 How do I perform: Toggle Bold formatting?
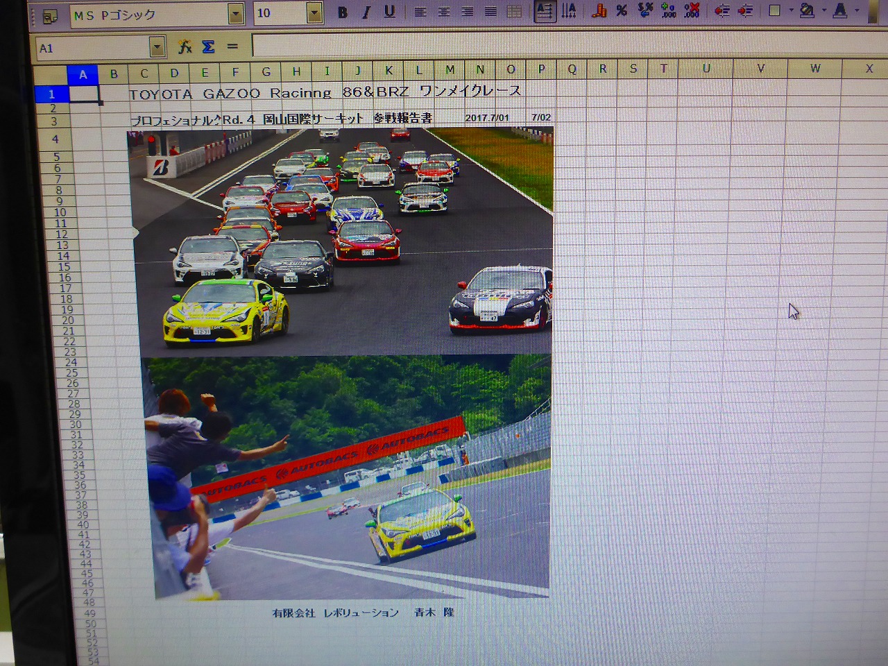342,12
